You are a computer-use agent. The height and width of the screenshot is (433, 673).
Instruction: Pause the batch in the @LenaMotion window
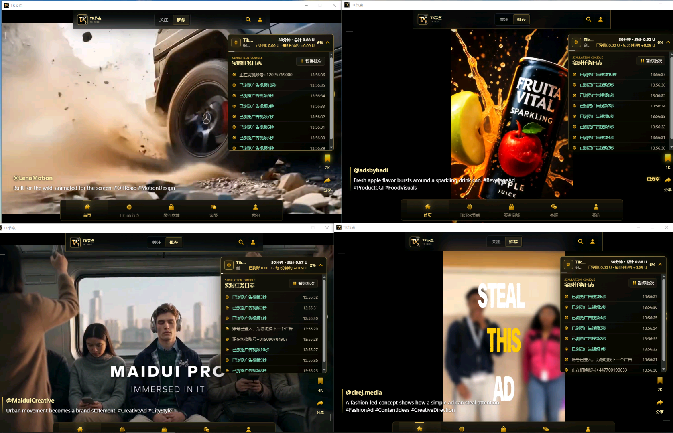(x=311, y=61)
